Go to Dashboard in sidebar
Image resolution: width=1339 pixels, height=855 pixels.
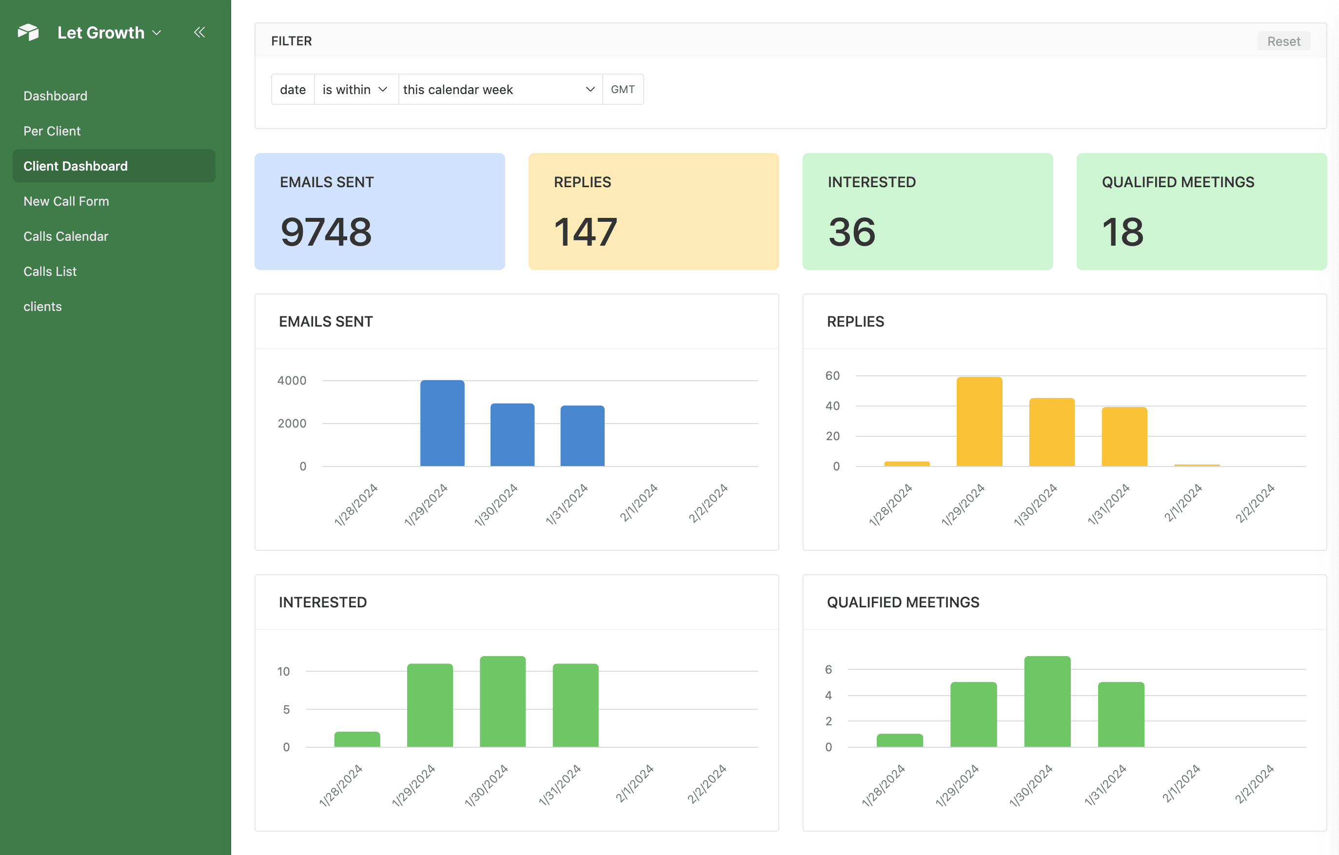(x=55, y=96)
